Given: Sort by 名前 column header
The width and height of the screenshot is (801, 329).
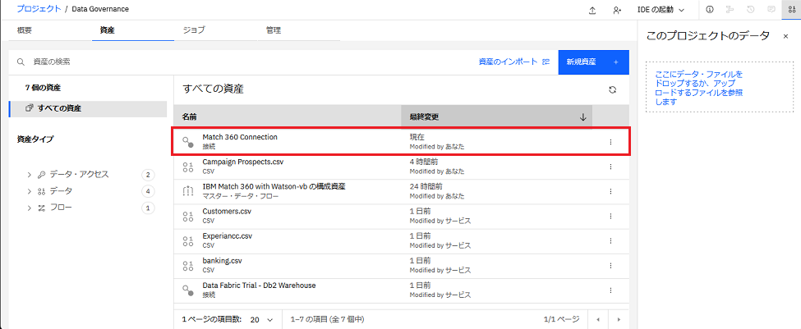Looking at the screenshot, I should [x=288, y=117].
